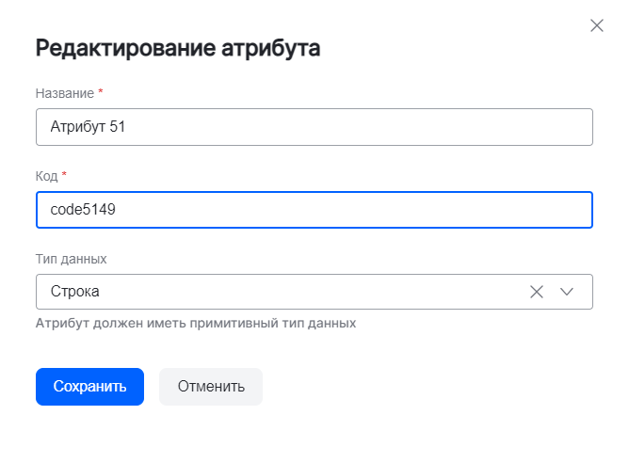Close the attribute editing dialog
The width and height of the screenshot is (629, 463).
tap(596, 25)
